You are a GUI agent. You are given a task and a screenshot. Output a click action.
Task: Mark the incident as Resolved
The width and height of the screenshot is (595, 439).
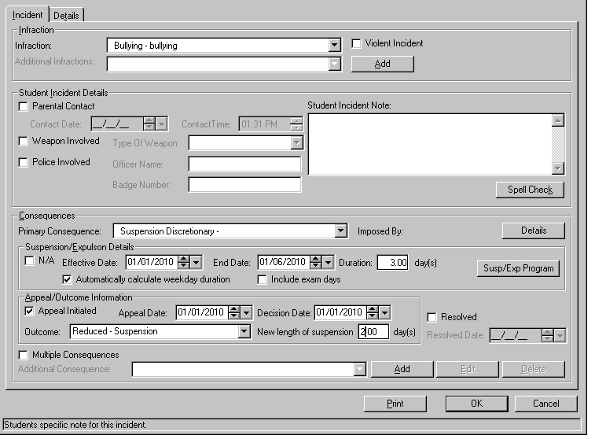click(x=432, y=317)
